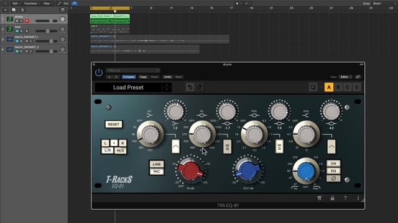
Task: Add a new track with plus icon
Action: 6,10
